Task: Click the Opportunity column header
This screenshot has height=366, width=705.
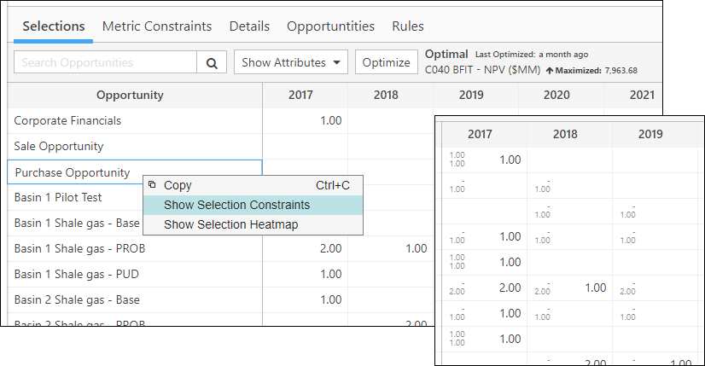Action: 130,95
